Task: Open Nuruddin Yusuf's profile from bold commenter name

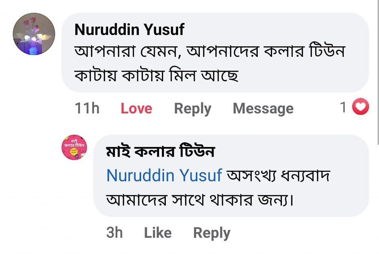Action: (x=129, y=30)
